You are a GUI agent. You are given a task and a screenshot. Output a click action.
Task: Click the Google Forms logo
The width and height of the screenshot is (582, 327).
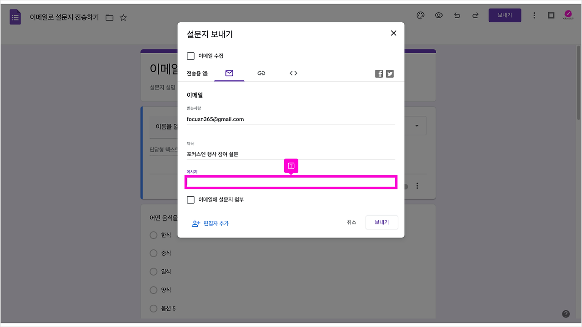coord(15,16)
